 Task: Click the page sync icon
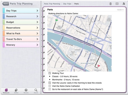click(x=124, y=4)
